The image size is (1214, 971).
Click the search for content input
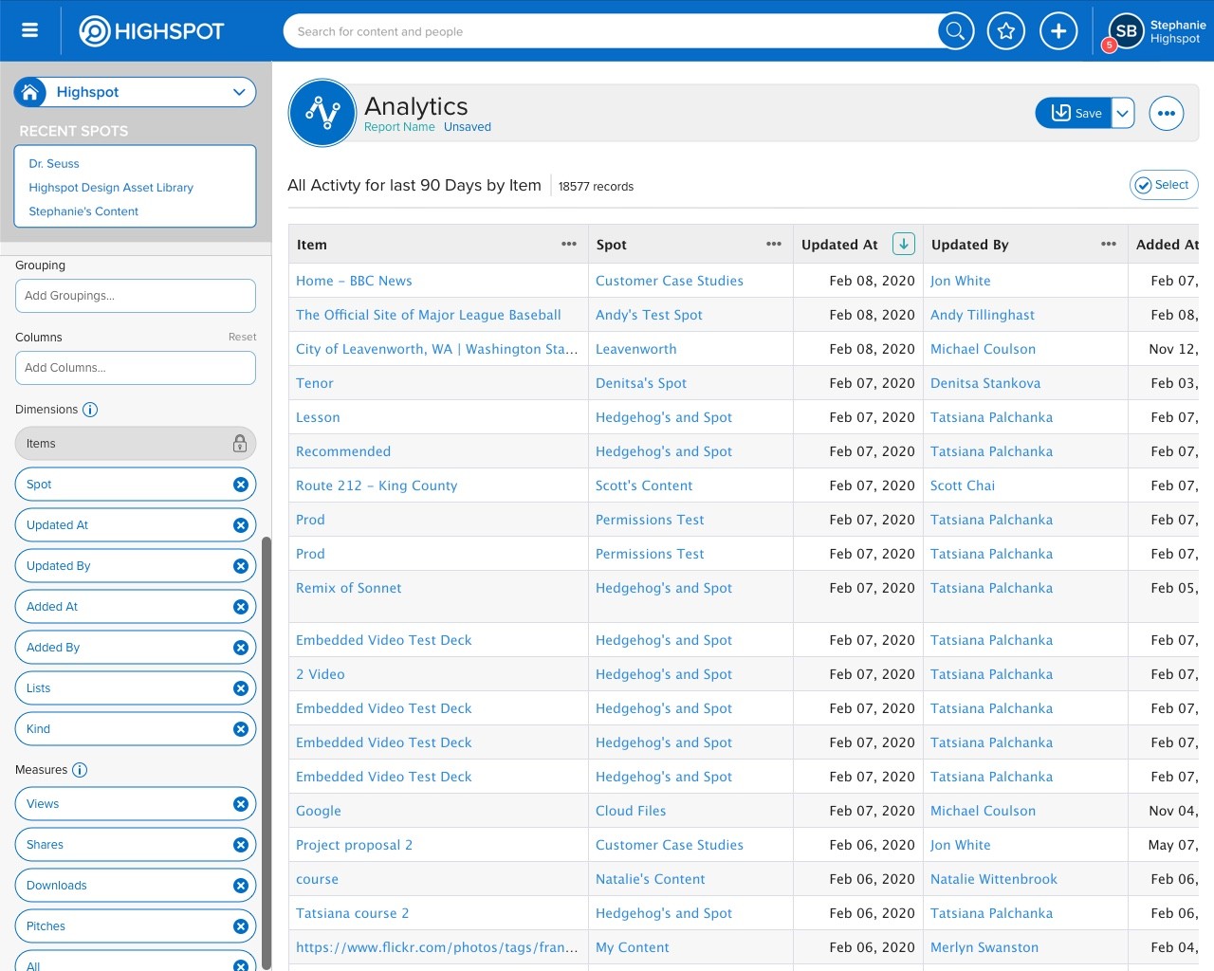611,31
